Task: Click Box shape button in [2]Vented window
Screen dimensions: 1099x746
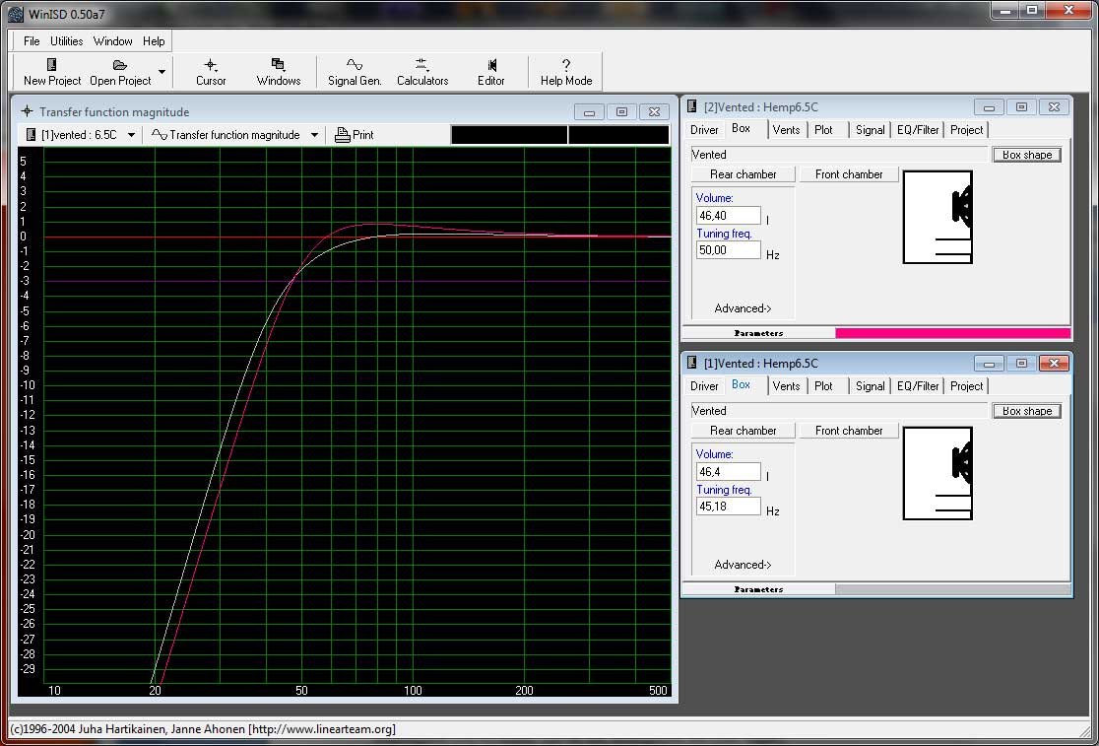Action: pyautogui.click(x=1026, y=155)
